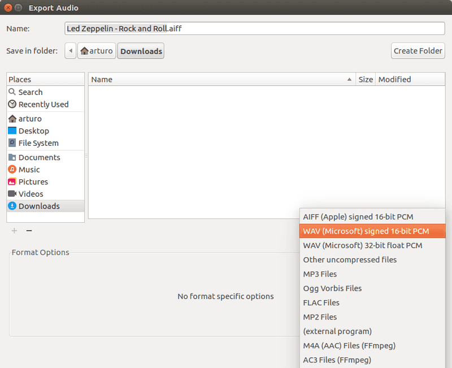Viewport: 452px width, 368px height.
Task: Click the back arrow beside the arturo path
Action: click(71, 51)
